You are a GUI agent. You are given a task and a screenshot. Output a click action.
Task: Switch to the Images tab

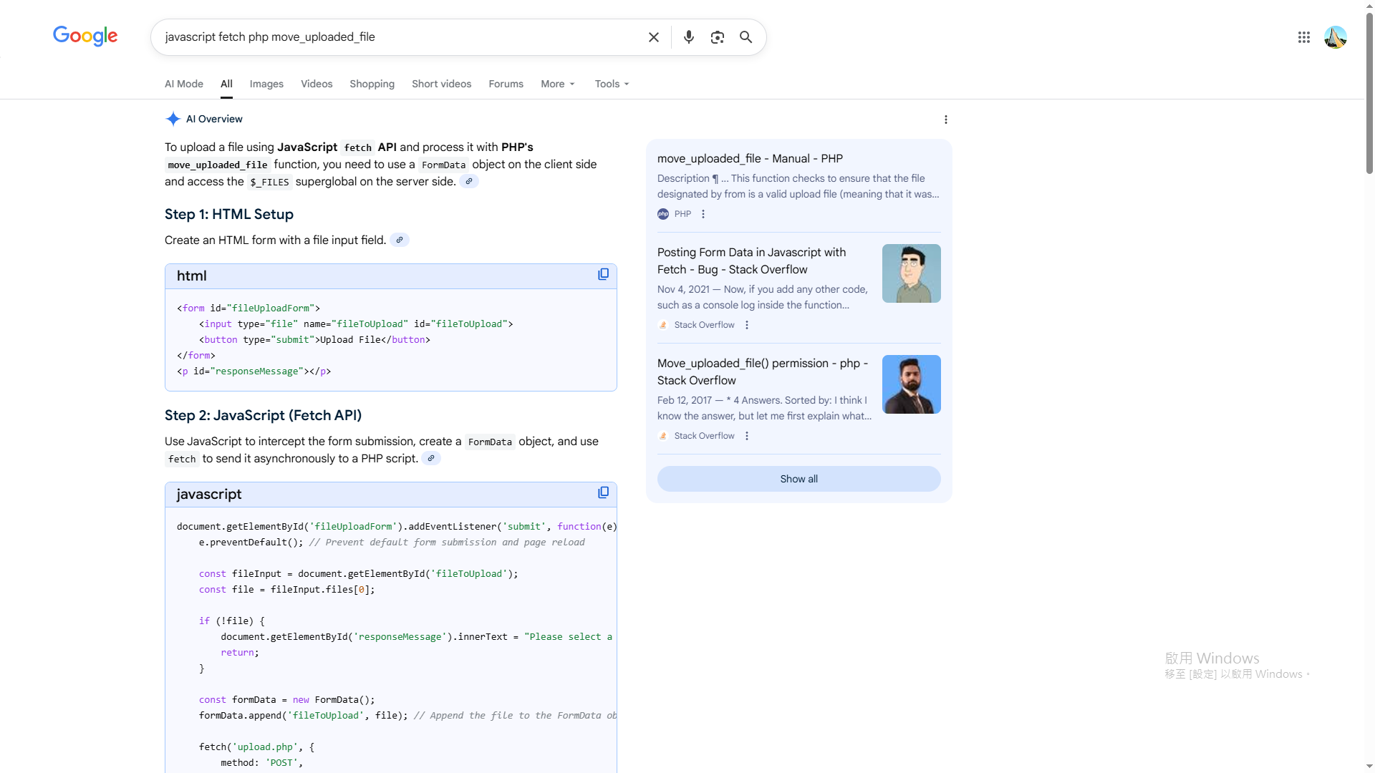(266, 84)
